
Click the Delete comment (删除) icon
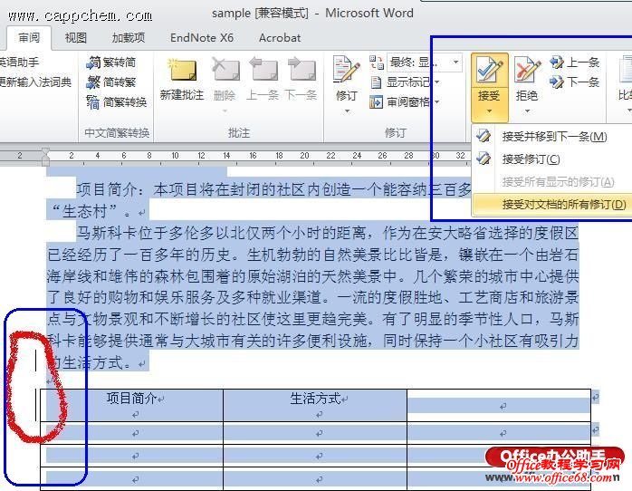coord(225,70)
